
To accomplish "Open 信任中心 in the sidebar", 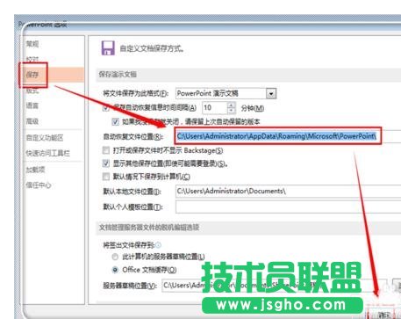I will click(39, 185).
